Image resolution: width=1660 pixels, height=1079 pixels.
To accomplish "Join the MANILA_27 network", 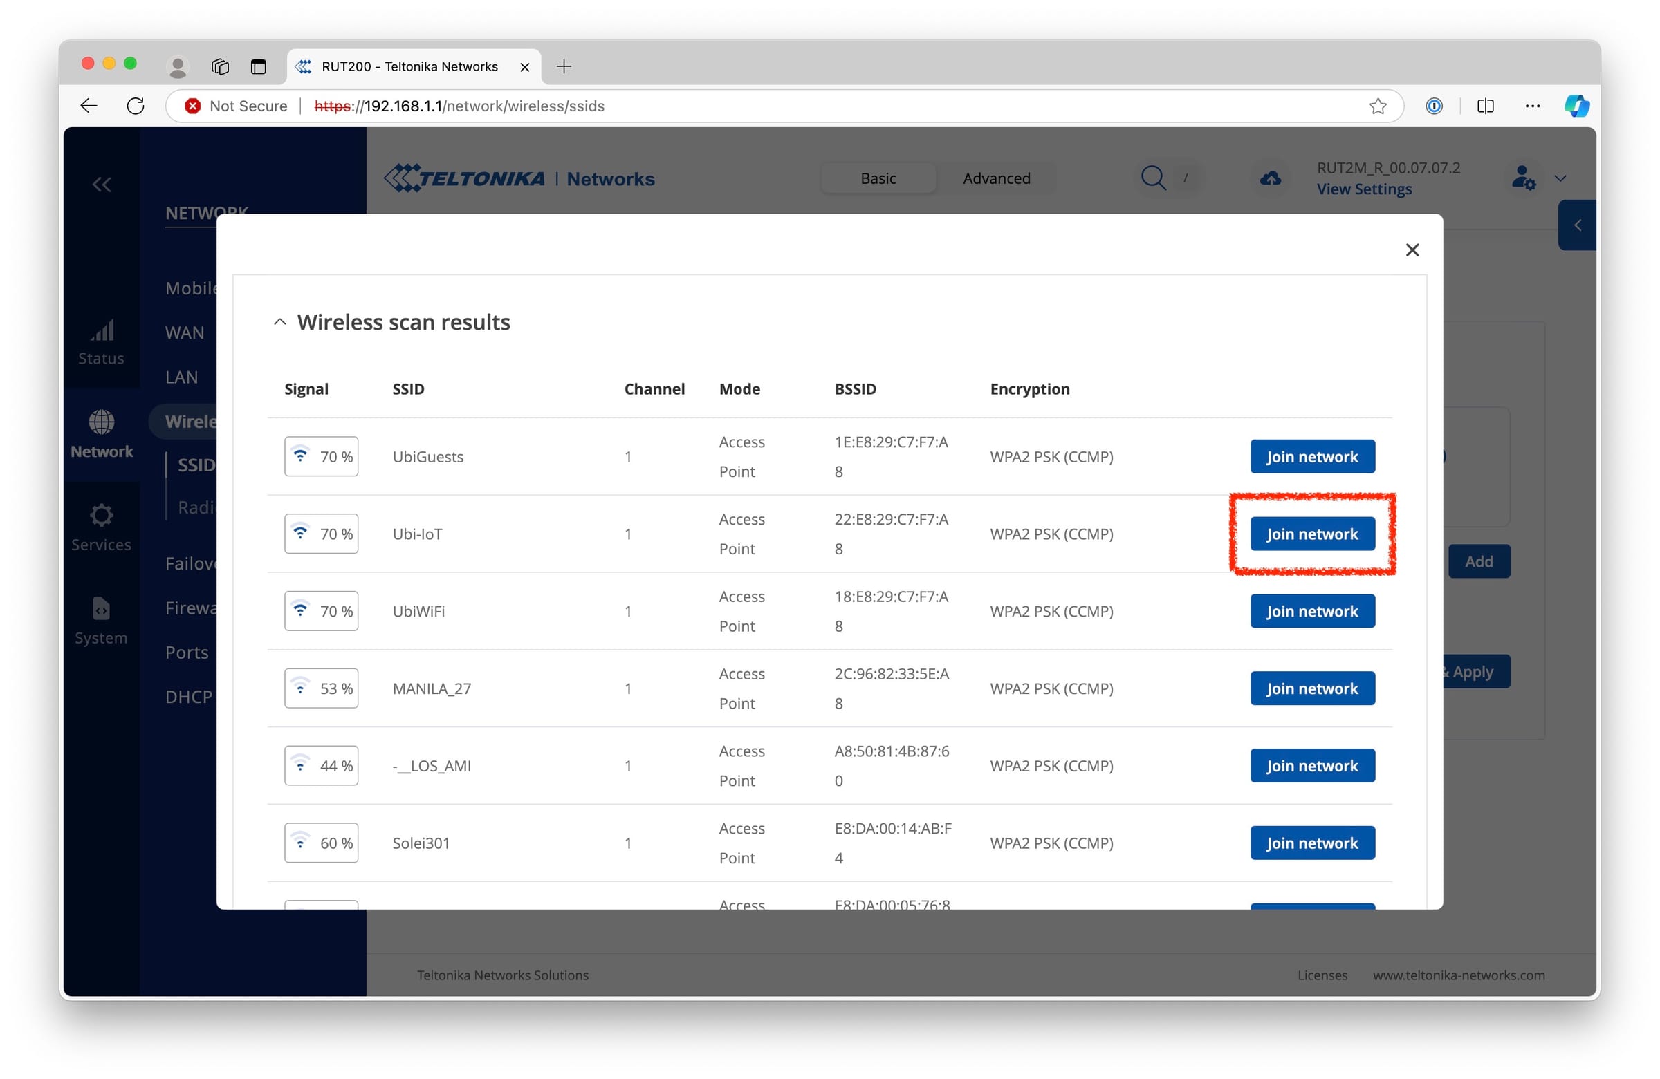I will [1311, 688].
